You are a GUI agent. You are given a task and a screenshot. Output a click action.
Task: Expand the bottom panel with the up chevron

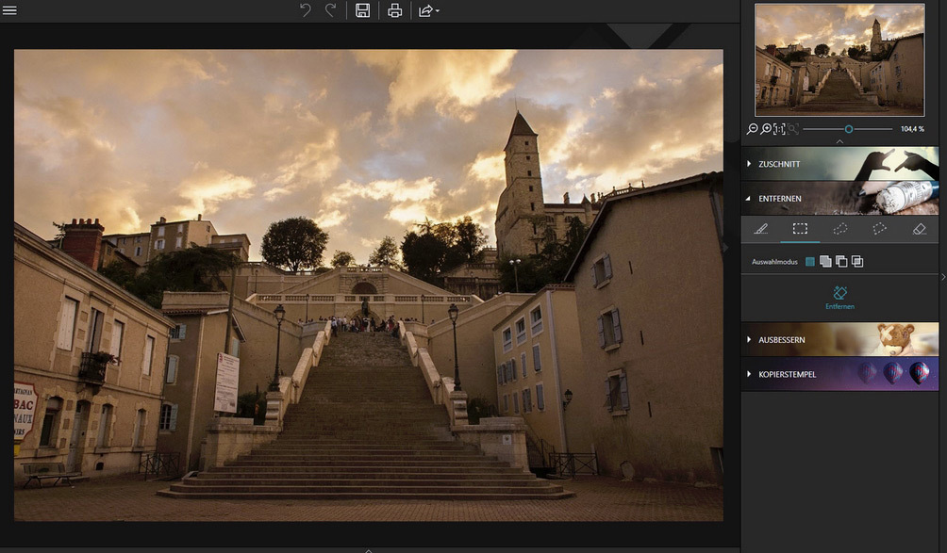coord(369,550)
